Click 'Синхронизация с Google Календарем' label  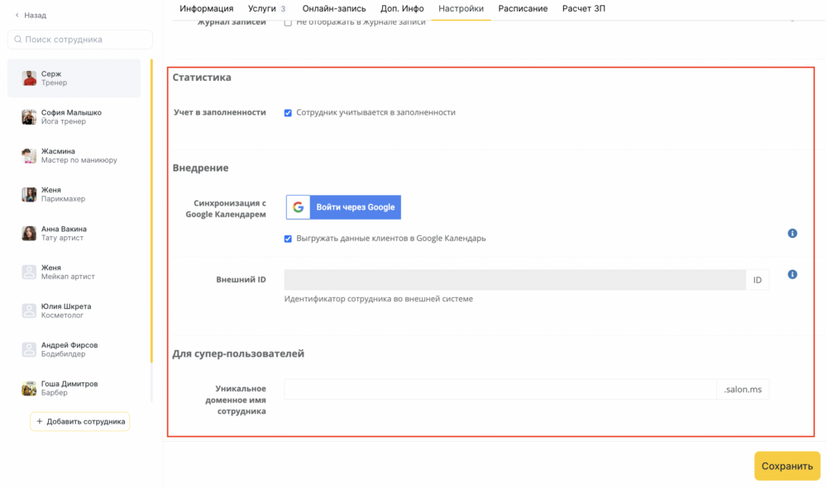point(226,208)
